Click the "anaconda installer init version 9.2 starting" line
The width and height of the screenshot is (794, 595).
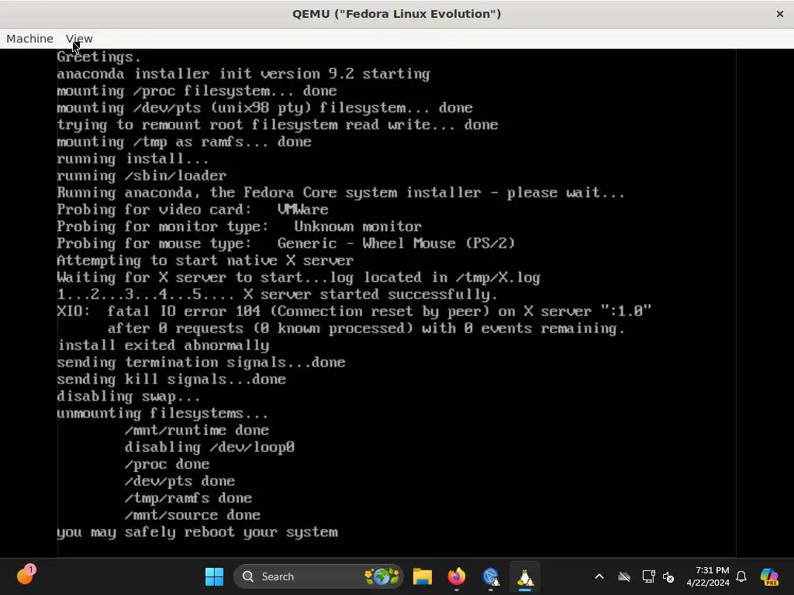pos(243,74)
